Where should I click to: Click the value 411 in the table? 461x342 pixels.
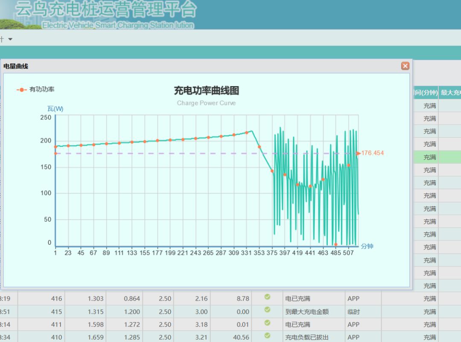point(56,325)
